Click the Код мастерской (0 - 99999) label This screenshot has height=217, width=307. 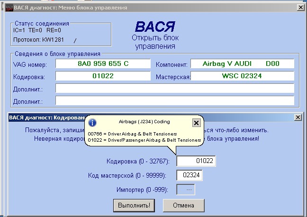coord(127,175)
